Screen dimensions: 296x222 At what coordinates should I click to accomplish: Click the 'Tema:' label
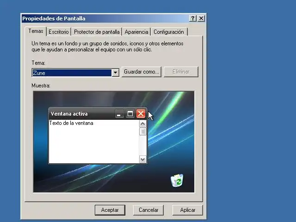click(x=38, y=63)
